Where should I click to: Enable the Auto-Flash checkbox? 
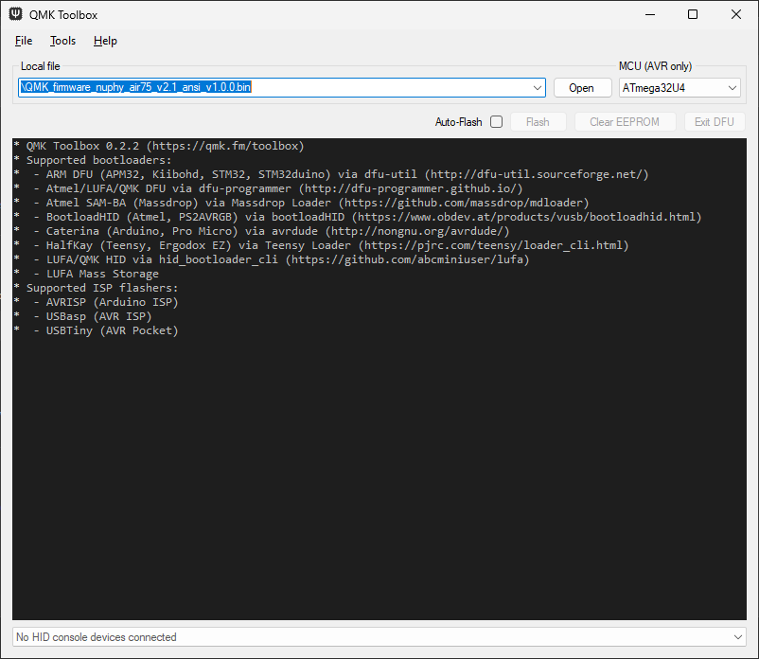click(496, 122)
